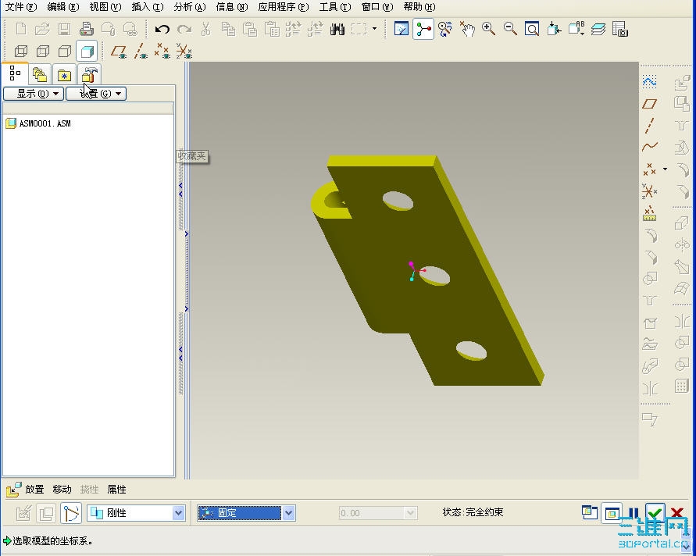This screenshot has height=556, width=696.
Task: Switch to Connections navigator tab
Action: click(x=89, y=74)
